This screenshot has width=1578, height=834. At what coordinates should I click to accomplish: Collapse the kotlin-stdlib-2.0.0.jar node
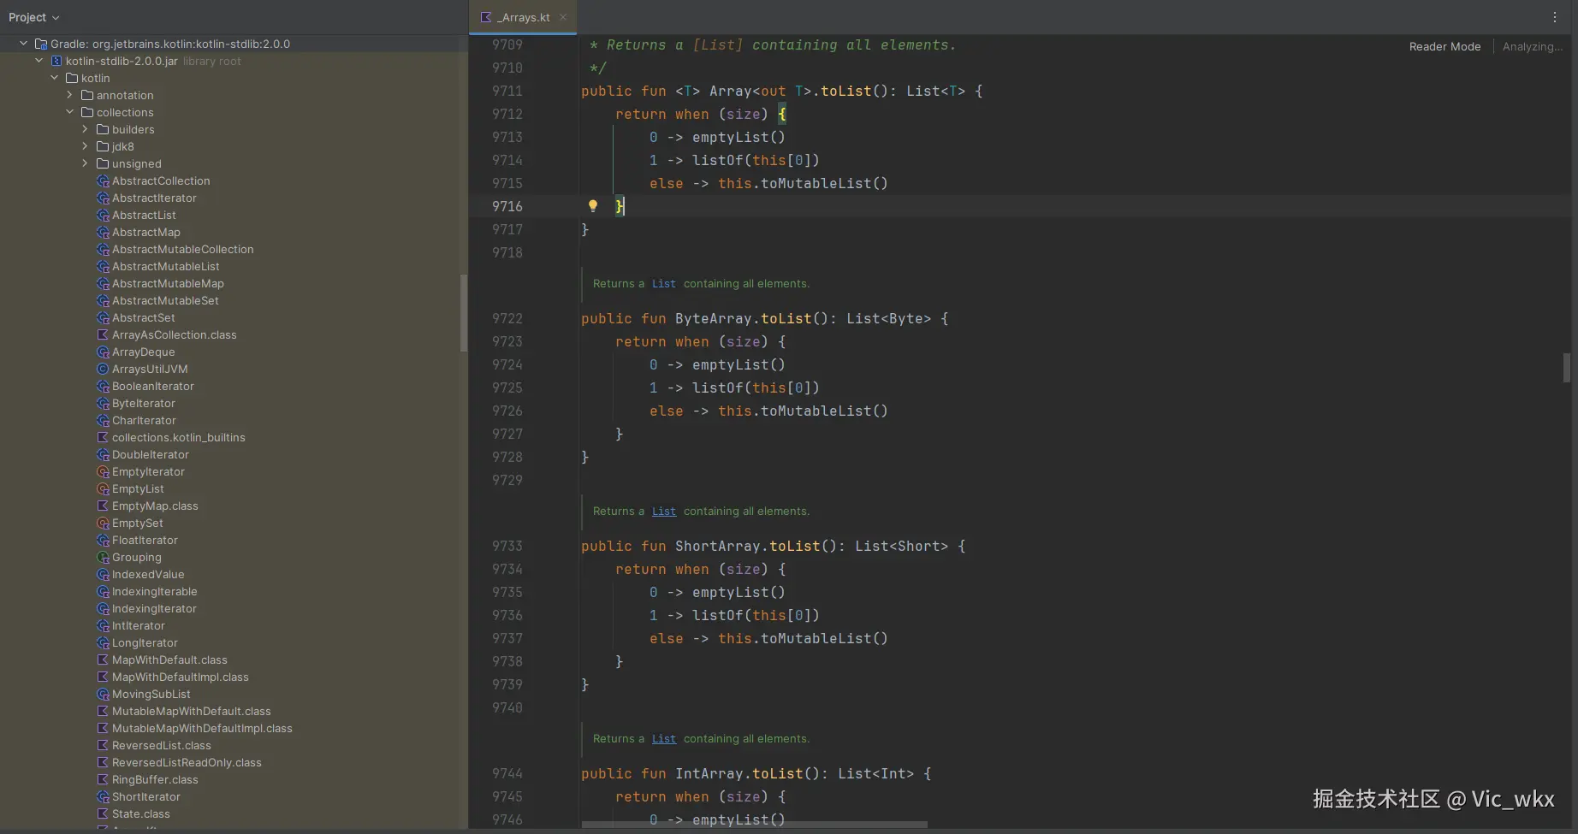point(39,61)
